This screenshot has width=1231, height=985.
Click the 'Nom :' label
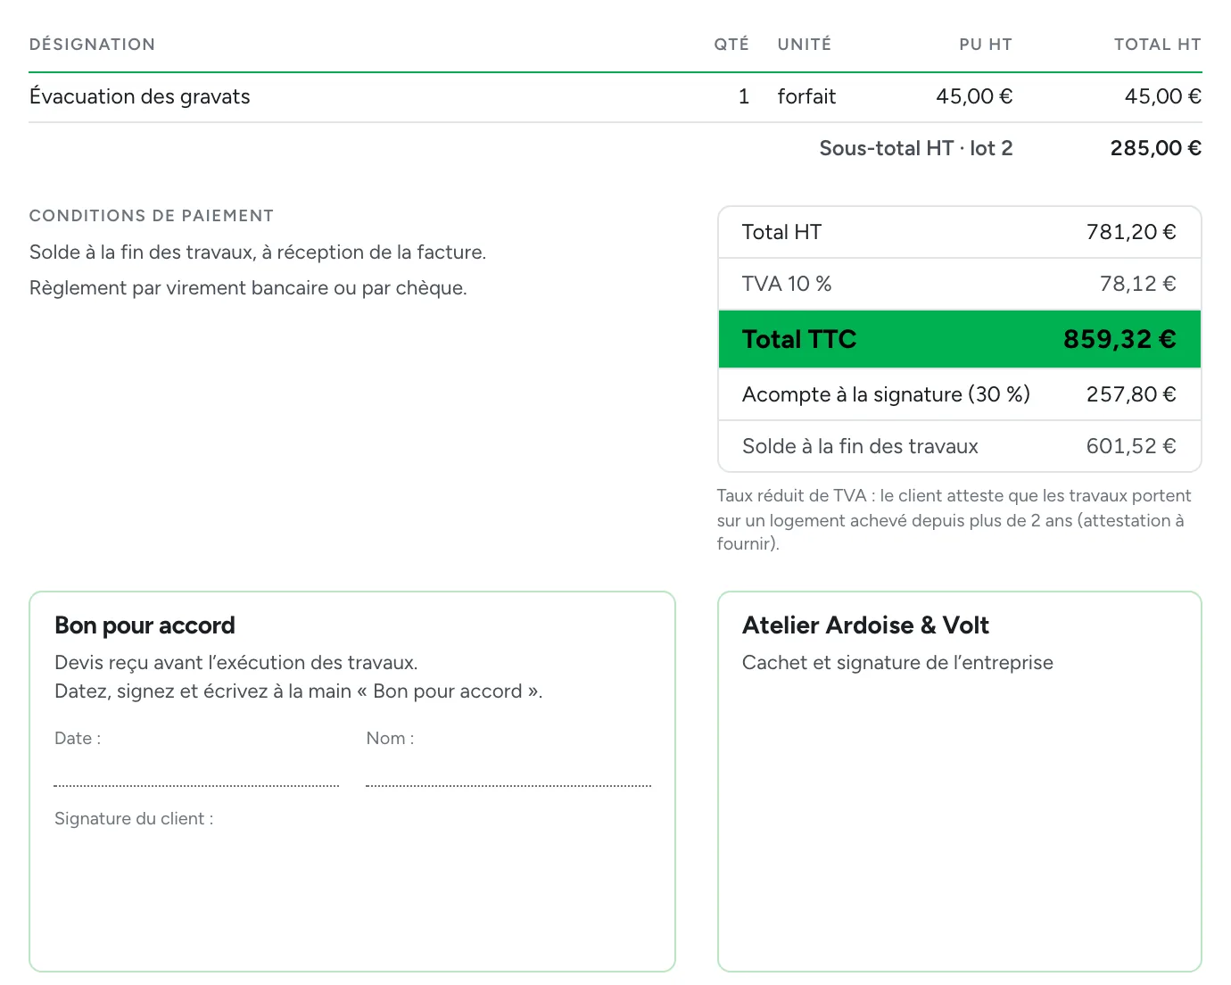click(x=390, y=739)
